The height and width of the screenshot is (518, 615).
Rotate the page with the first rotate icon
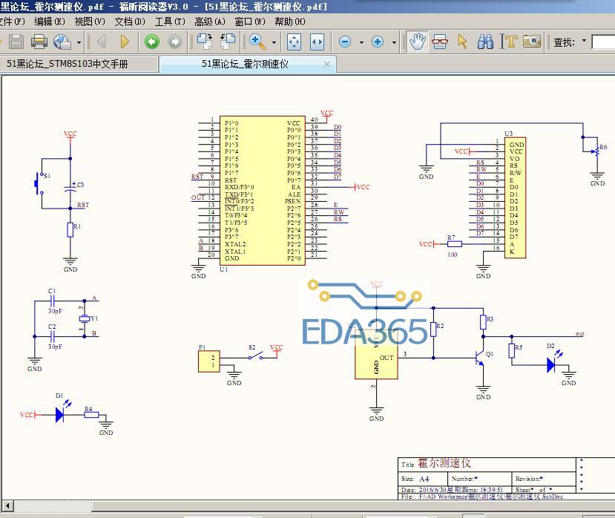(204, 42)
